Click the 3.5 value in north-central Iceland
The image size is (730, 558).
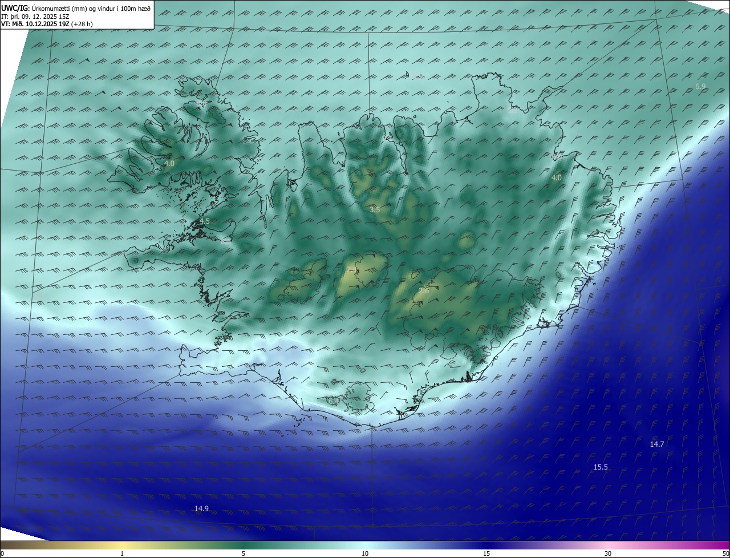[375, 210]
